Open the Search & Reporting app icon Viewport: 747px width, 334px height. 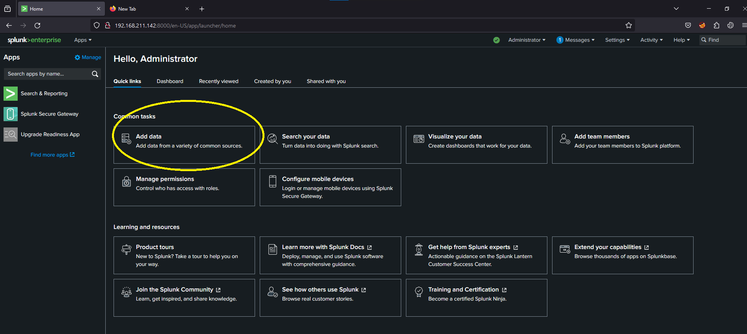(x=11, y=94)
